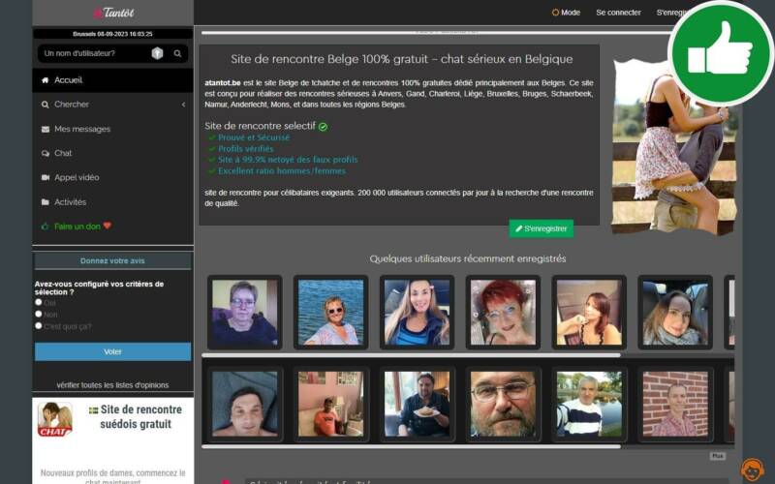Open the link to verify all opinion lists
This screenshot has height=484, width=775.
pyautogui.click(x=112, y=384)
